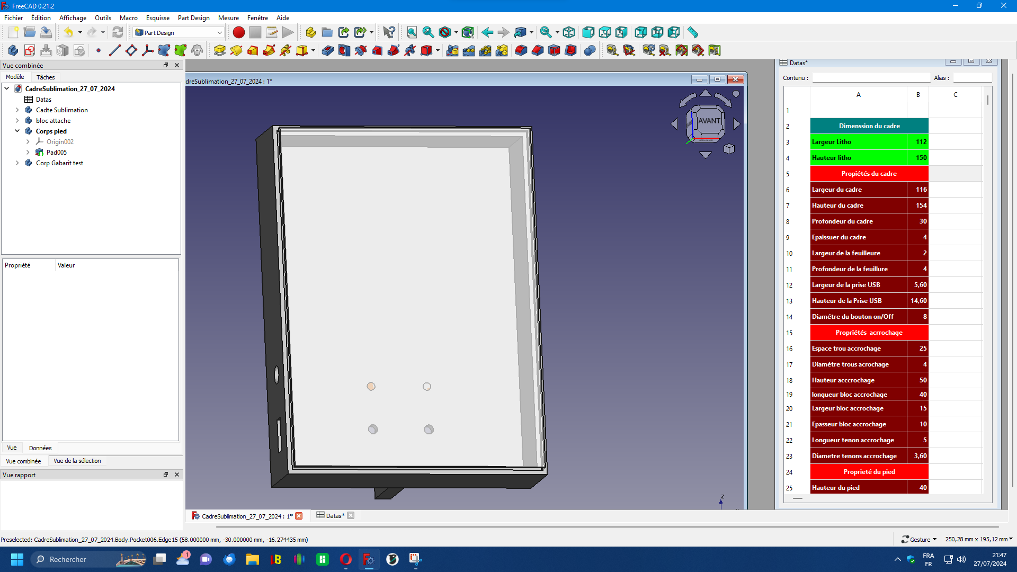Expand the Corp Gabarit test item
The image size is (1017, 572).
pyautogui.click(x=17, y=163)
